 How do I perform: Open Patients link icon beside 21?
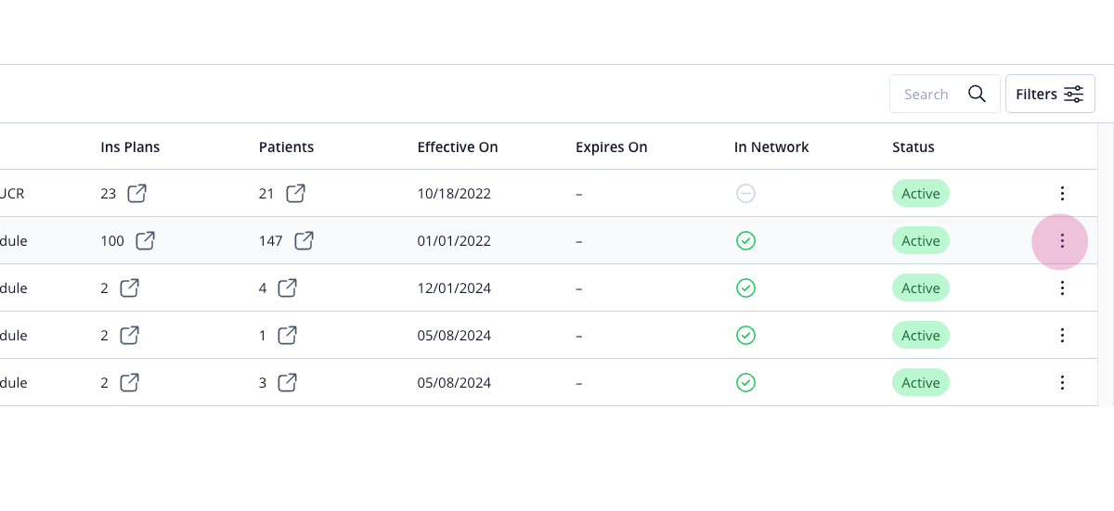(x=295, y=194)
